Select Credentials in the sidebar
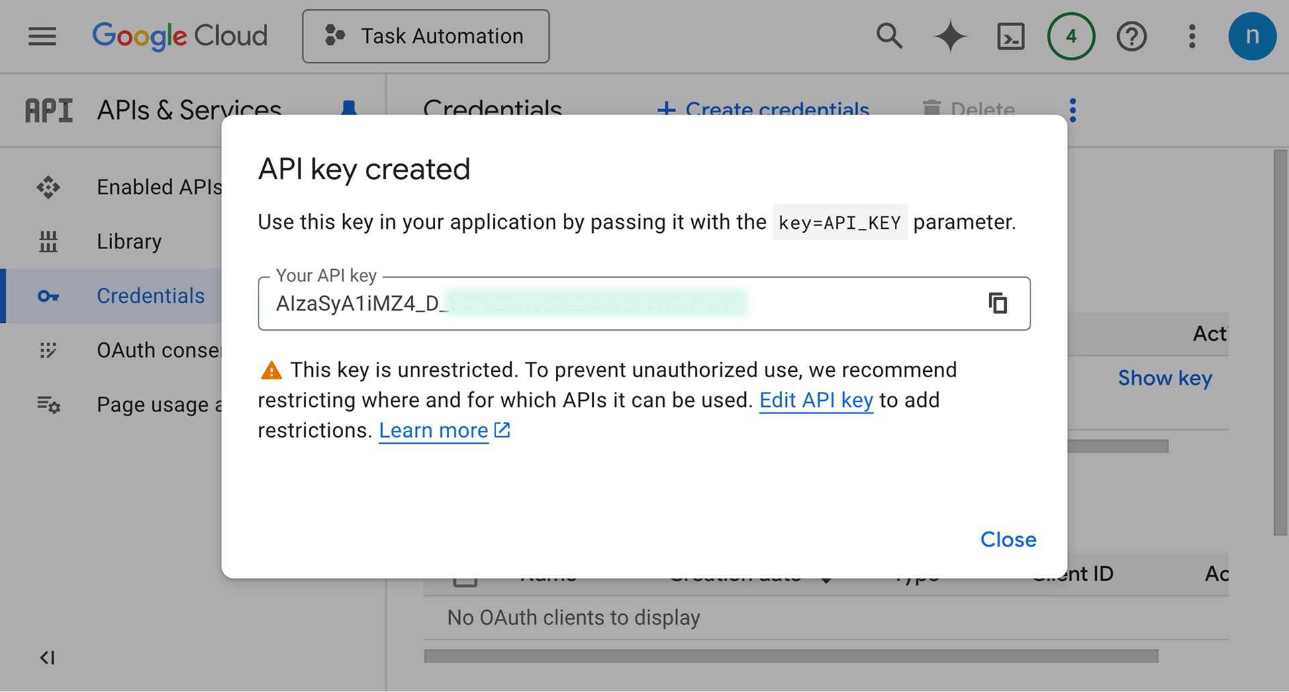Viewport: 1289px width, 692px height. 150,296
